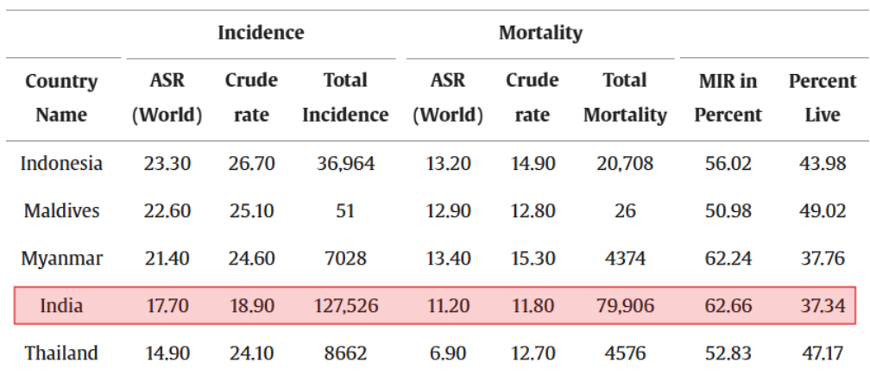The width and height of the screenshot is (870, 375).
Task: Click India's total incidence value 127,526
Action: tap(345, 305)
